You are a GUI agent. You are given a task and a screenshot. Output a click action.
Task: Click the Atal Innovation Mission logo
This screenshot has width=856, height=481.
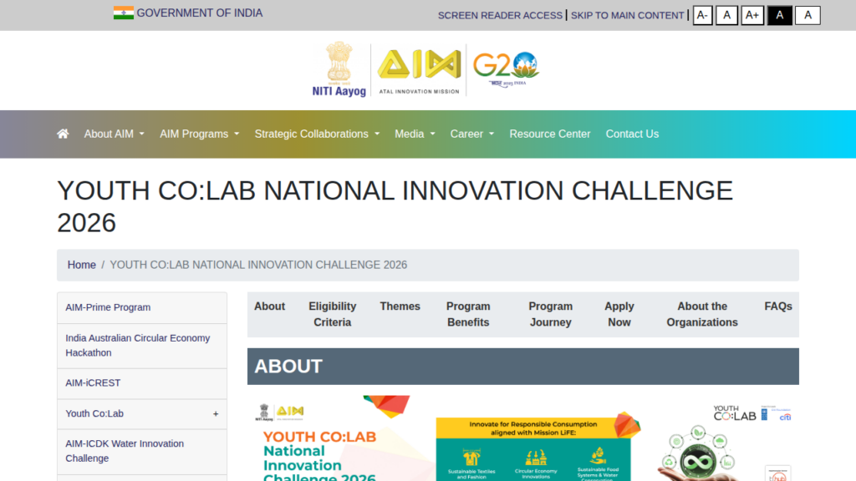click(x=418, y=70)
